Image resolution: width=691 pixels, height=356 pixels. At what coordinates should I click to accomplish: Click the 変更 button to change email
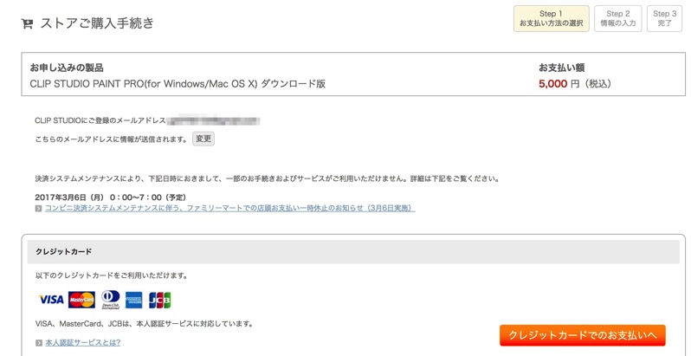point(203,139)
